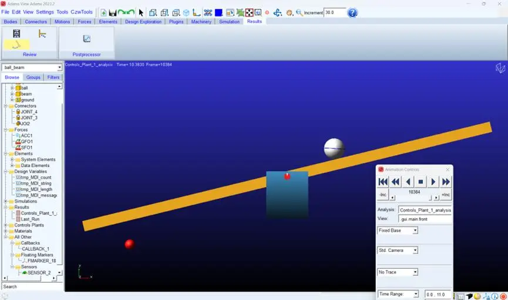Click the save database floppy icon
This screenshot has width=508, height=300.
[113, 13]
